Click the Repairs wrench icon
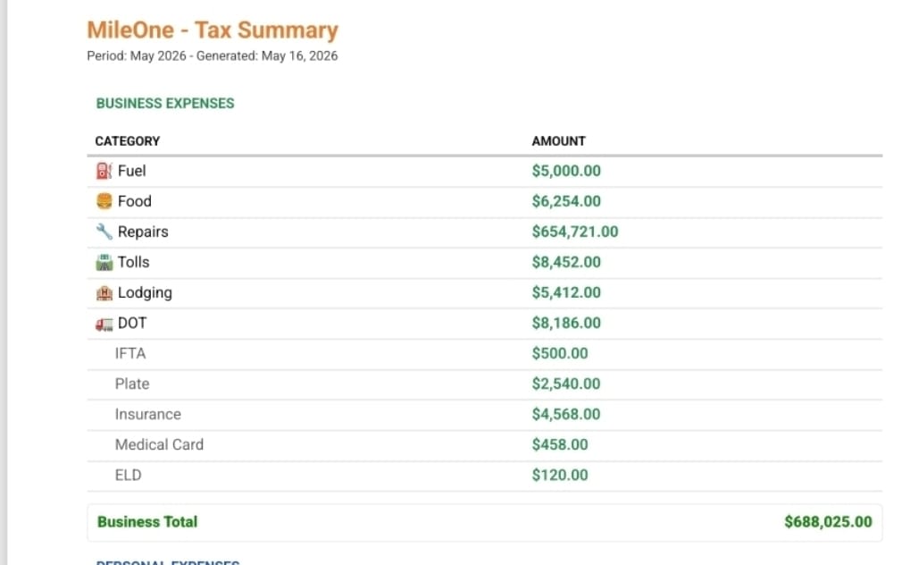The height and width of the screenshot is (565, 902). point(104,232)
